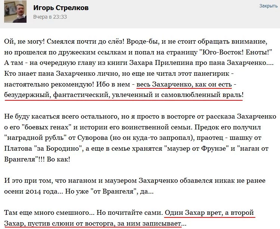The width and height of the screenshot is (280, 229).
Task: Click the words 'настоятельно рекомендую!'
Action: coord(49,84)
